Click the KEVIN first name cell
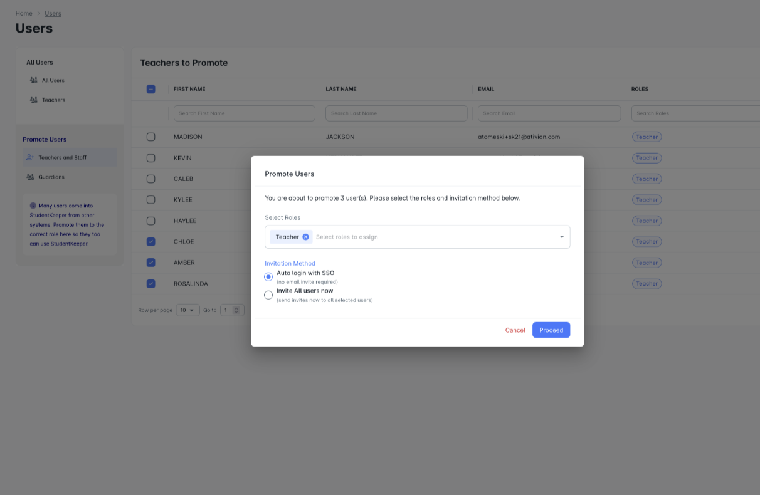This screenshot has width=760, height=495. [182, 158]
